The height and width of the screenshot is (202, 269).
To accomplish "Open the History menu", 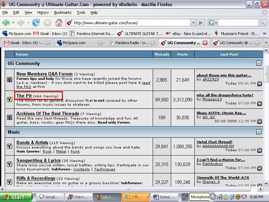I will 43,12.
